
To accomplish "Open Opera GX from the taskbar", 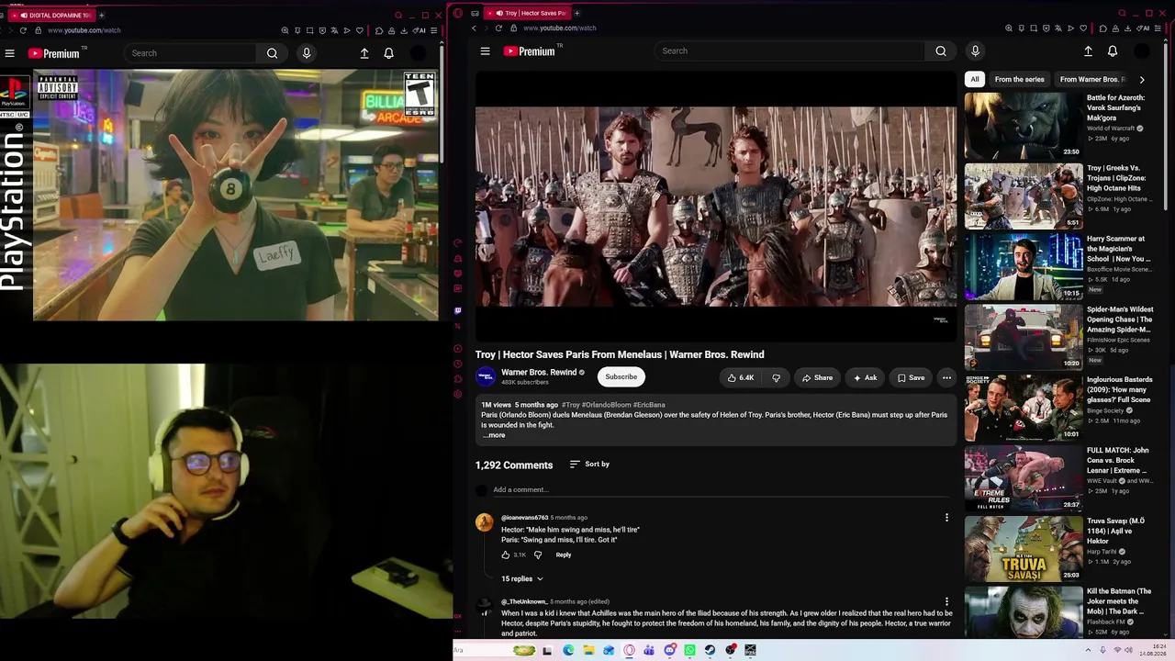I will [x=629, y=650].
